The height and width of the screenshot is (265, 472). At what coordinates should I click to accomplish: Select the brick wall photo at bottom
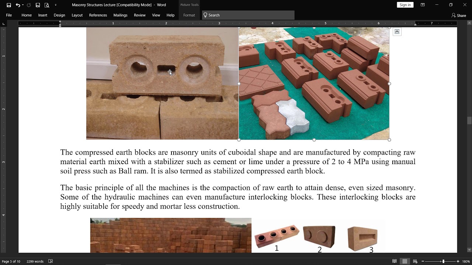coord(171,235)
